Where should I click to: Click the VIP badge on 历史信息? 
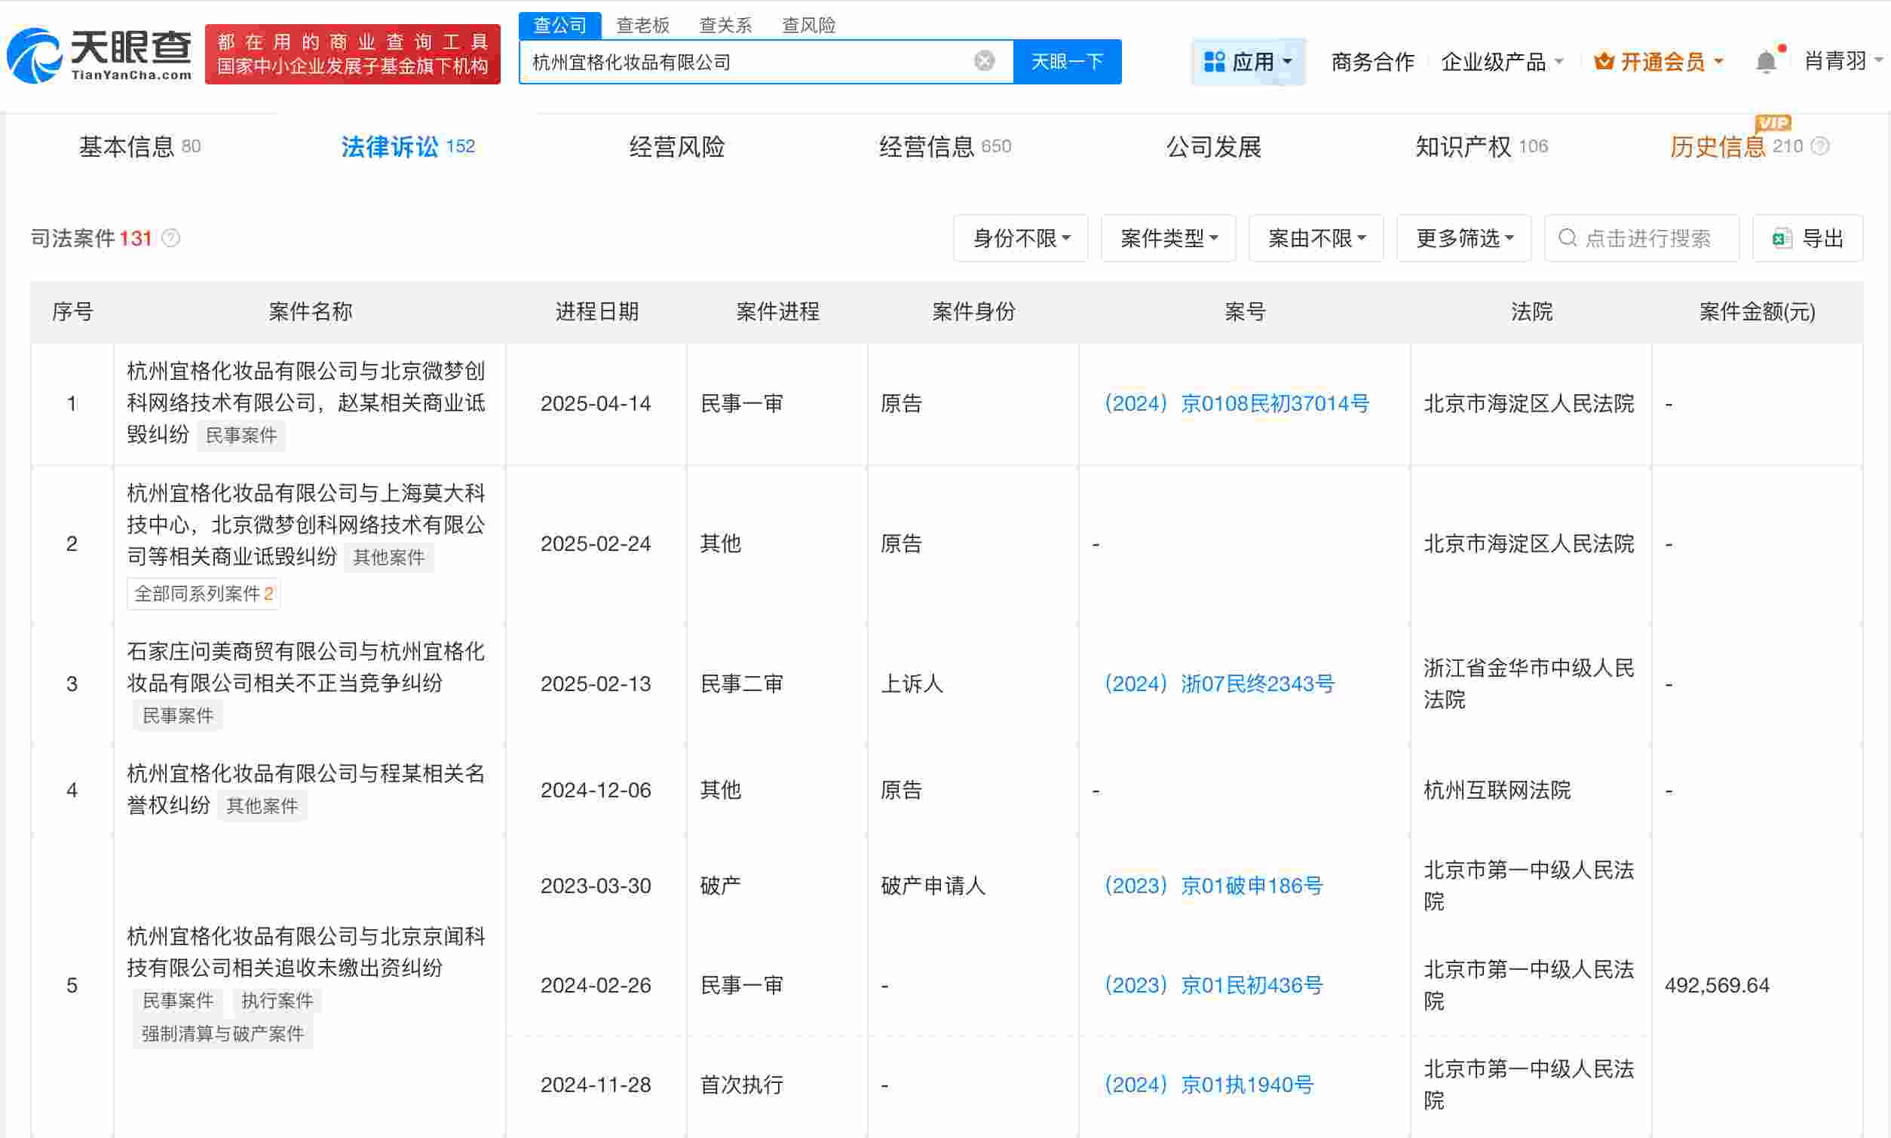pyautogui.click(x=1773, y=123)
